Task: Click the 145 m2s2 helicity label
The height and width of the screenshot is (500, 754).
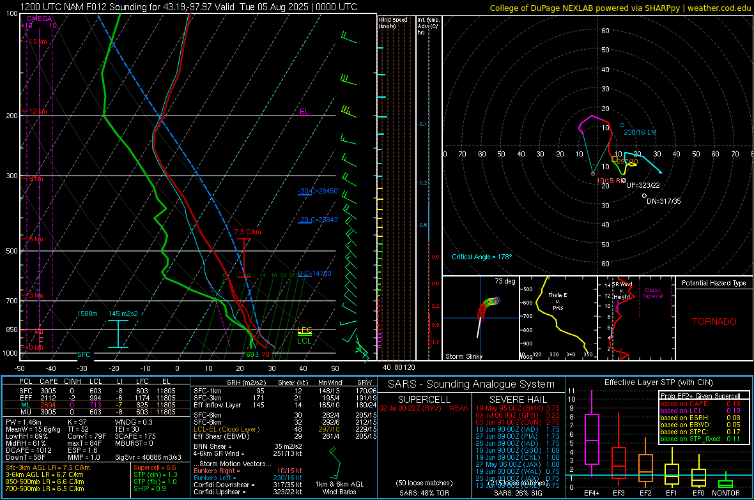Action: (123, 314)
